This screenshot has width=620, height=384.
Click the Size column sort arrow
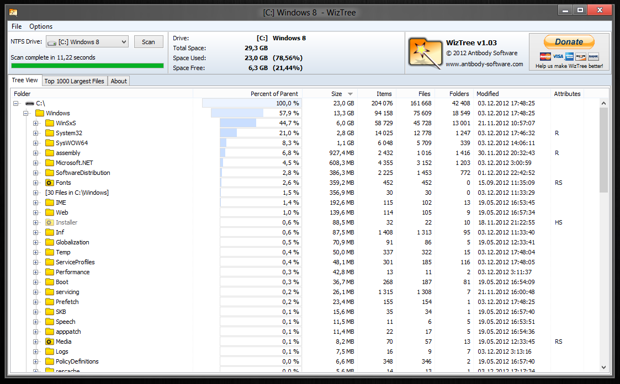pos(350,94)
